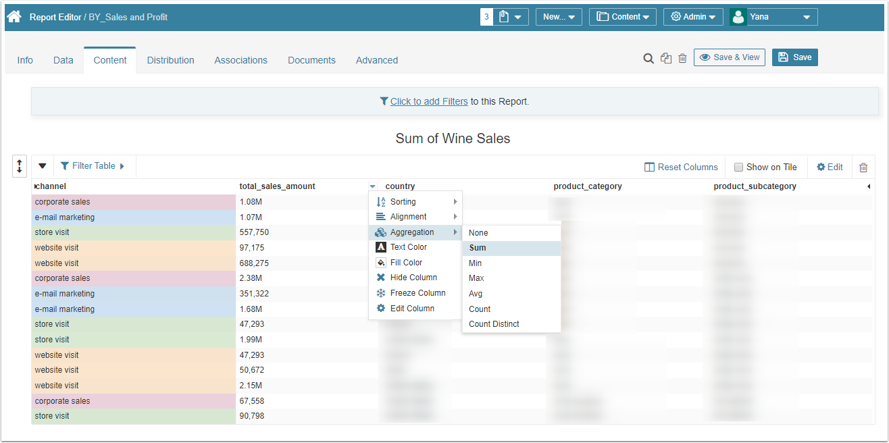The width and height of the screenshot is (889, 443).
Task: Click the Home icon in header
Action: 14,17
